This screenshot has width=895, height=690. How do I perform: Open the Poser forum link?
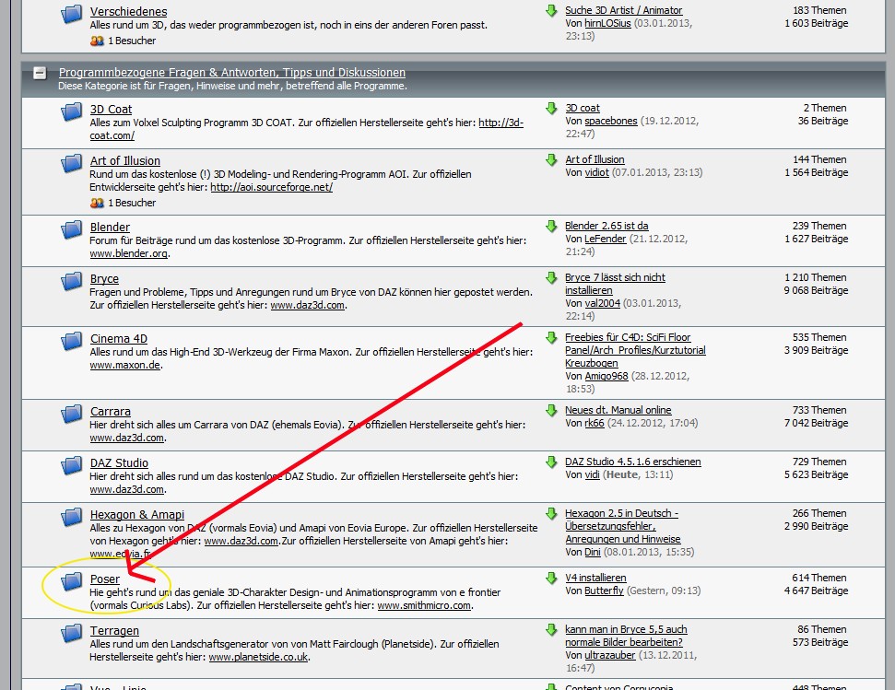(105, 579)
